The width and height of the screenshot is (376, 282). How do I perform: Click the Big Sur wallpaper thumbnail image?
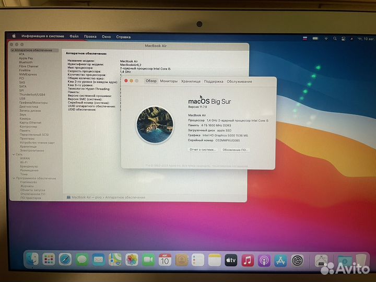click(x=155, y=125)
